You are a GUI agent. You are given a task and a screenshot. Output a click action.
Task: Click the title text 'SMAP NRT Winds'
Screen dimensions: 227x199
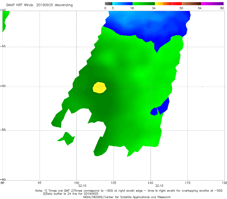coord(20,5)
